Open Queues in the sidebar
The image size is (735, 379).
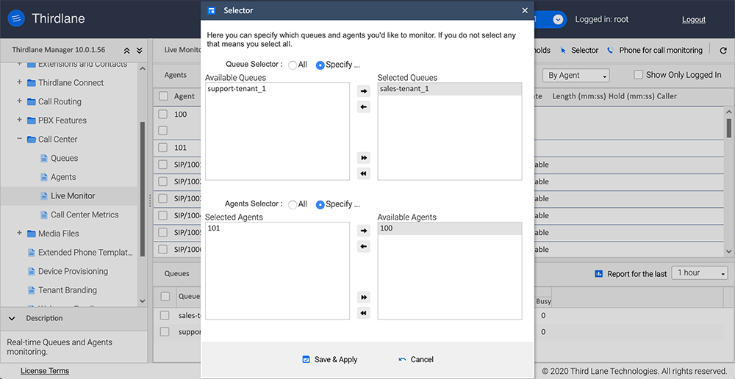64,159
